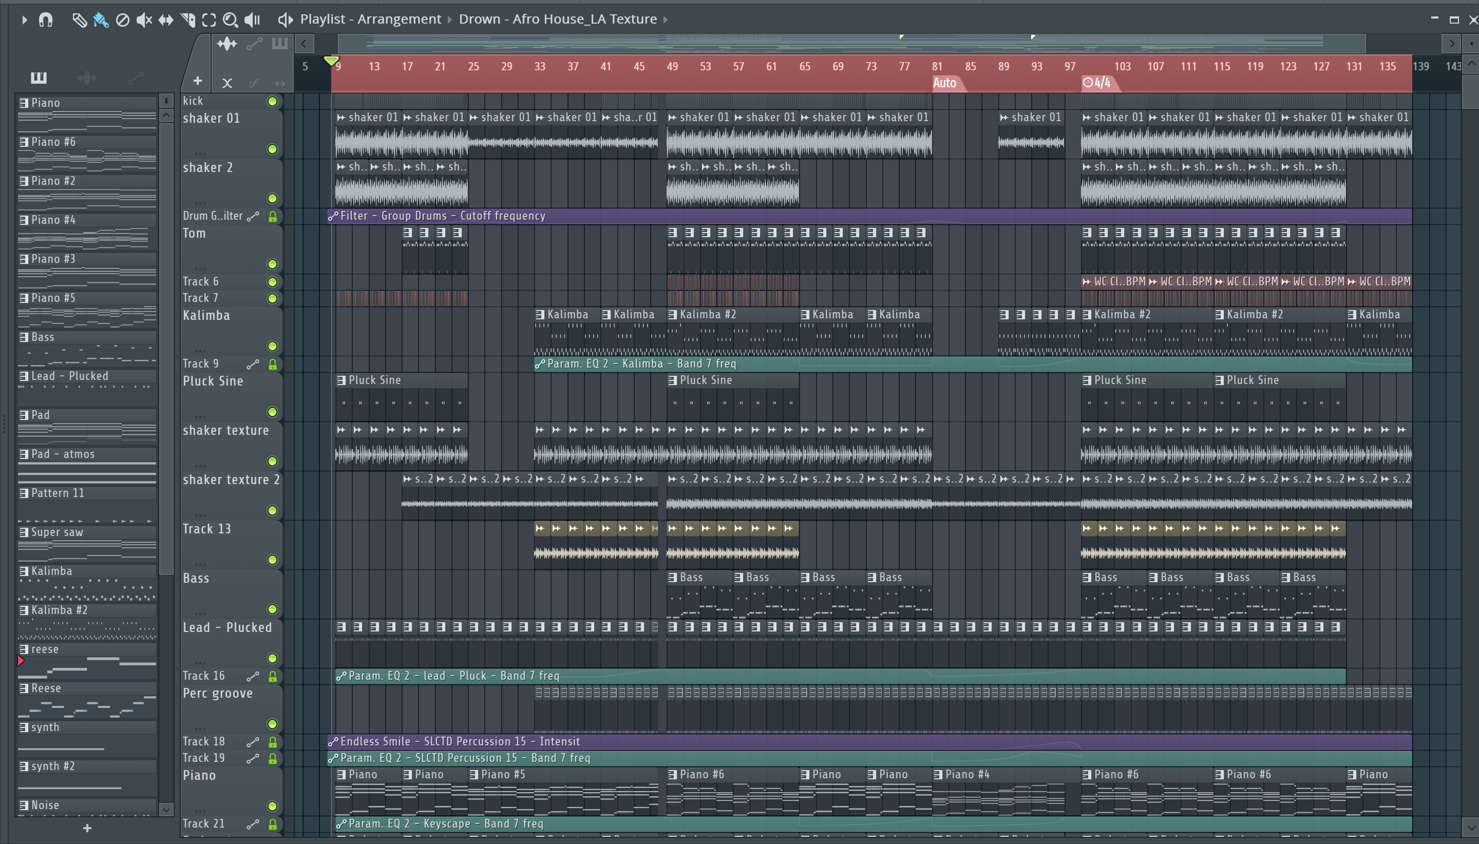Show pattern clips via piano icon in picker
This screenshot has height=844, width=1479.
pos(39,78)
